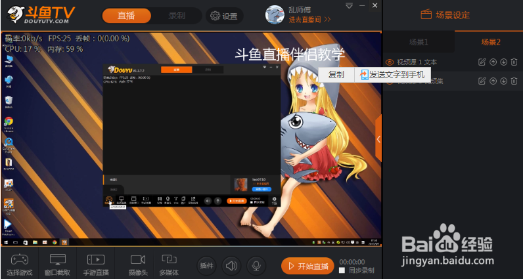
Task: Select the 场景1 tab
Action: point(419,42)
